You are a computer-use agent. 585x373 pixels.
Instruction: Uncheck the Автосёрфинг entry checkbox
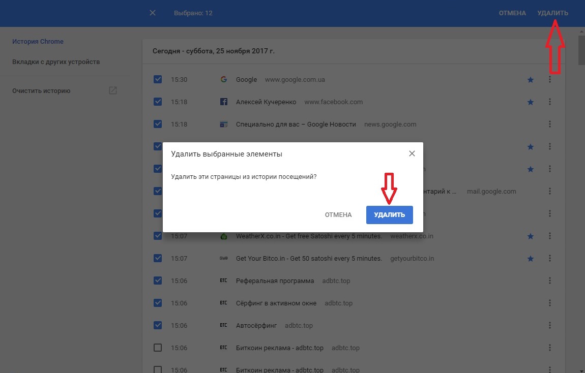(x=158, y=325)
